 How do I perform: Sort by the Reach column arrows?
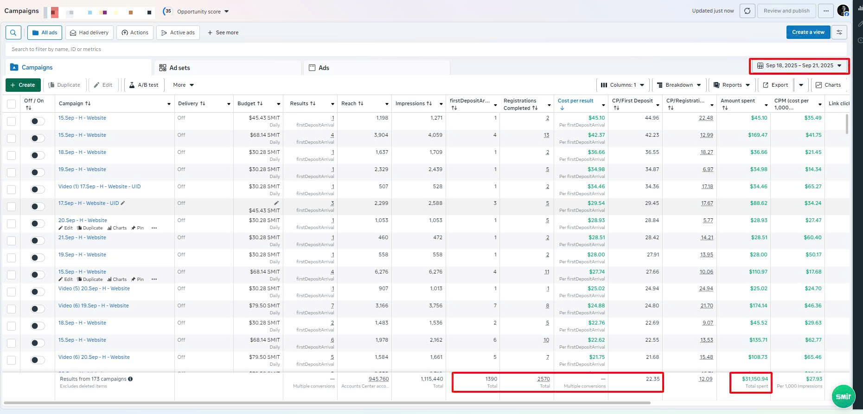point(360,103)
